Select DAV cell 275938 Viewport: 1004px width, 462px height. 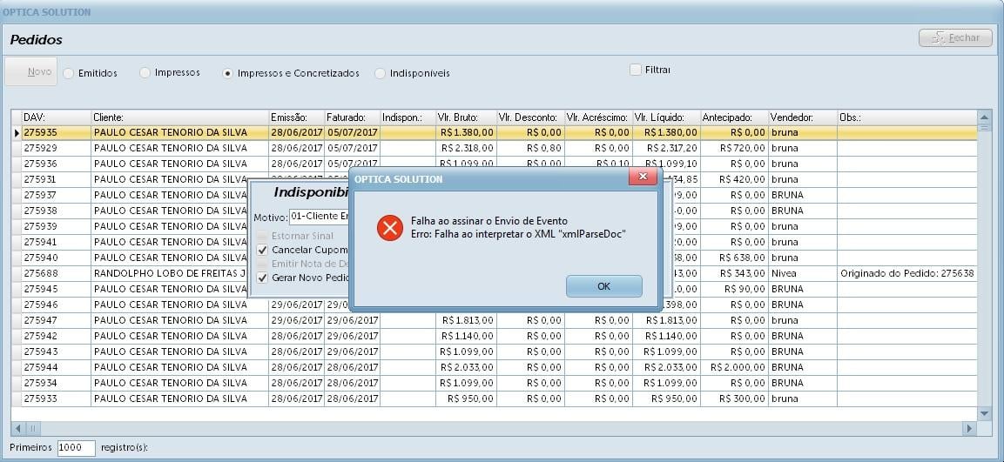(57, 211)
